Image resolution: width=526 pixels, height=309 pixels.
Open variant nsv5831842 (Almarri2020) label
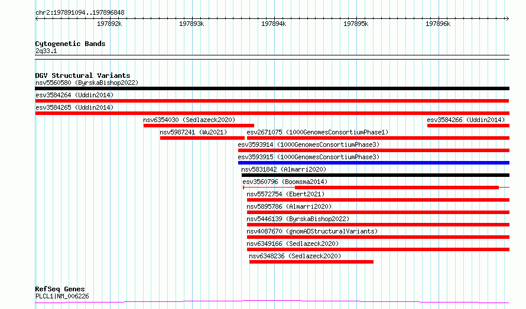[x=284, y=169]
